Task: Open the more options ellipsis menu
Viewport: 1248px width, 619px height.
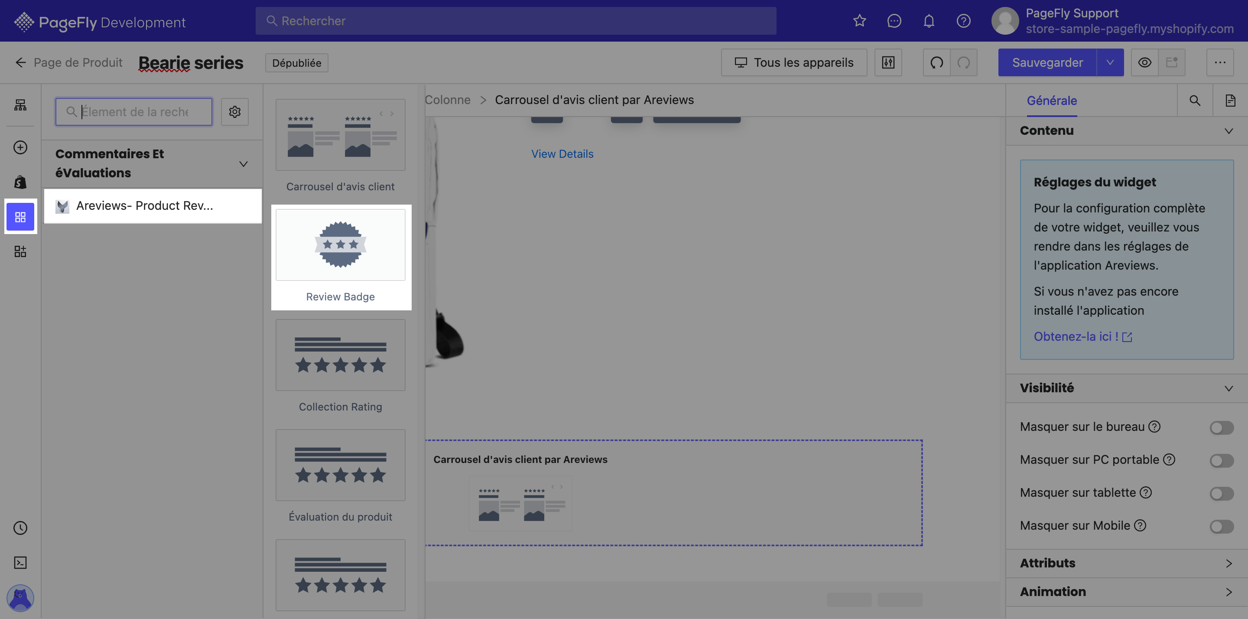Action: click(x=1220, y=62)
